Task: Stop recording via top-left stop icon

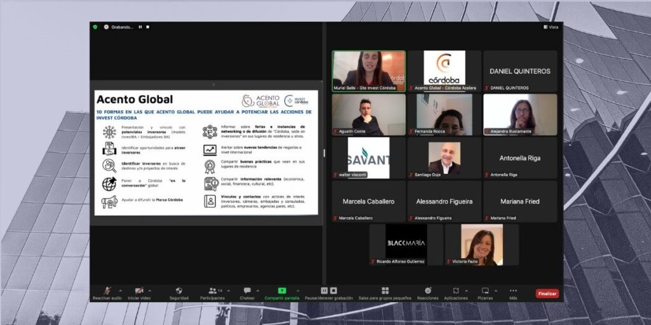Action: [x=147, y=27]
